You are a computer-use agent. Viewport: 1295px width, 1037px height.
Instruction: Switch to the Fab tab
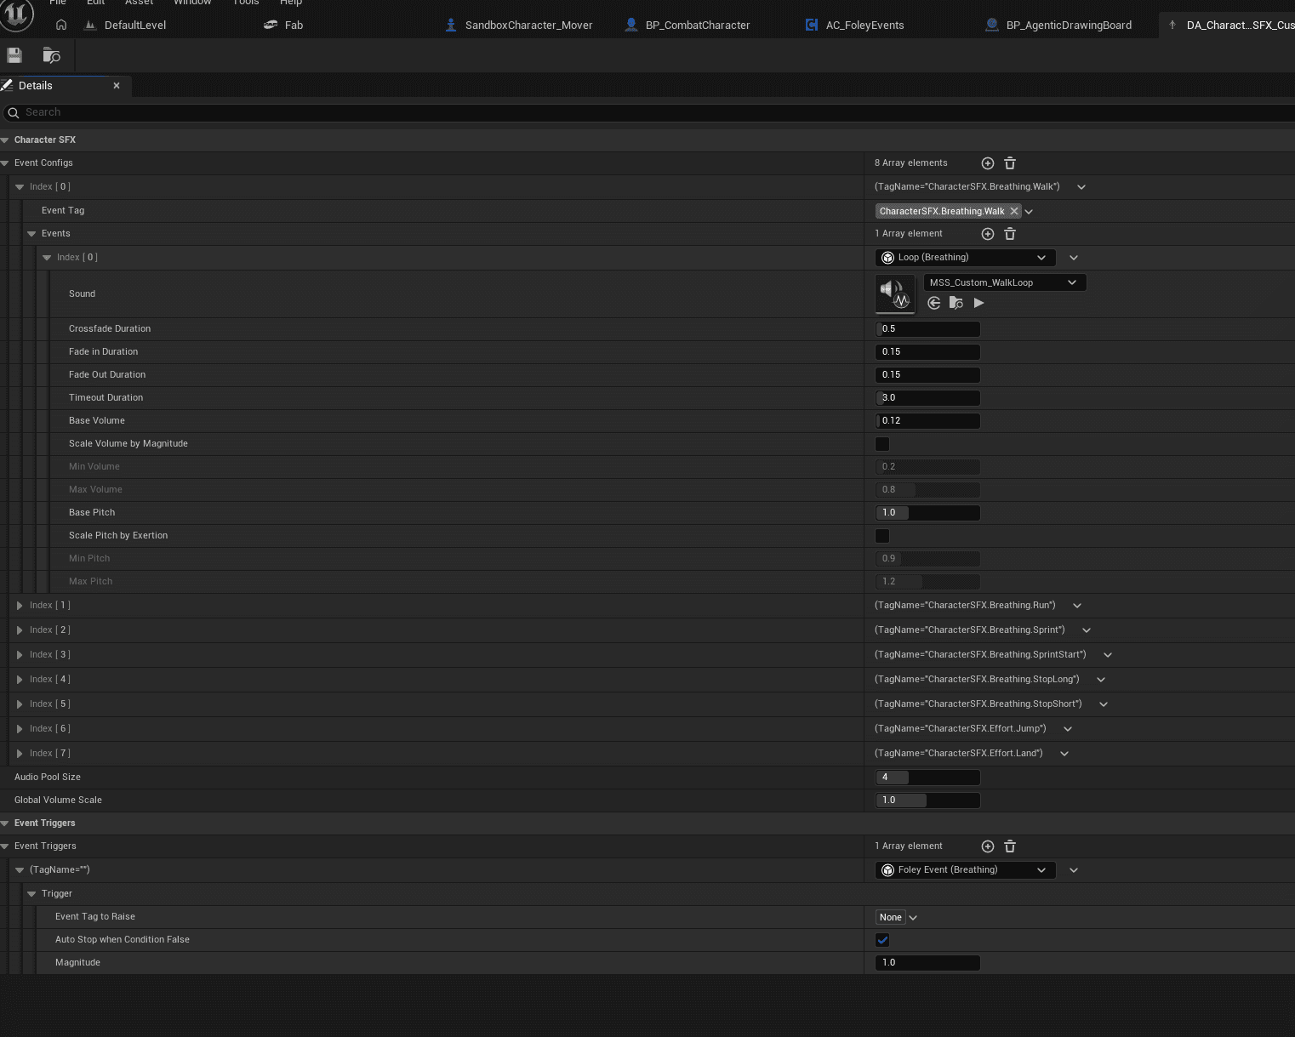[x=284, y=25]
